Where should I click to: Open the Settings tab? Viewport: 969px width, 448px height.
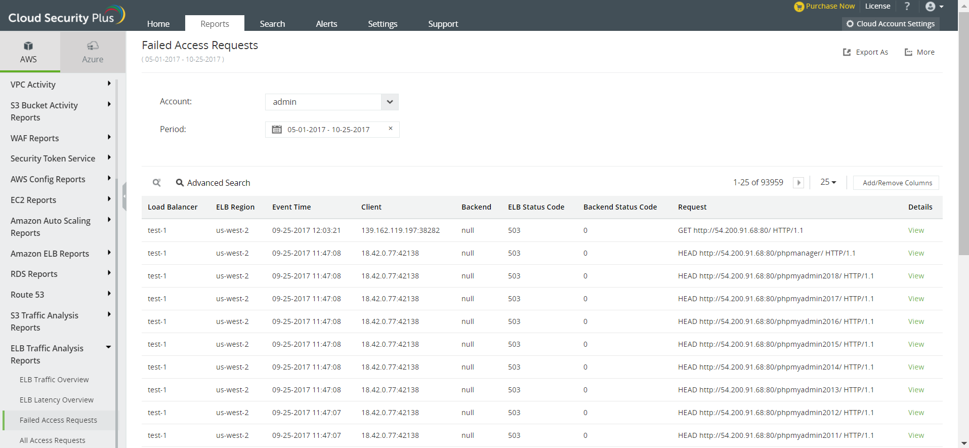coord(382,24)
